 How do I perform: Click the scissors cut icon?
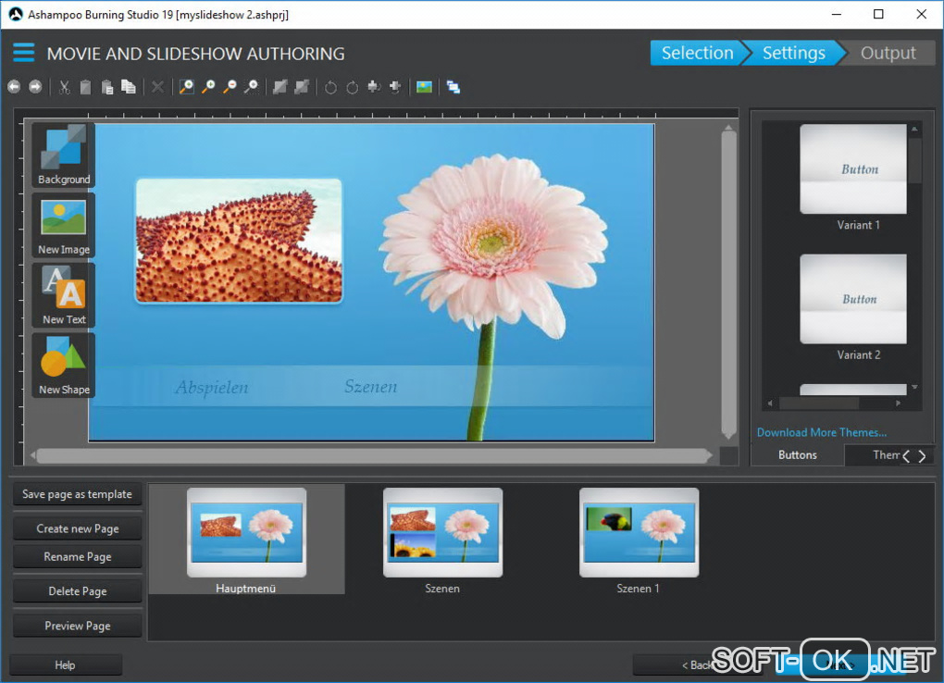tap(64, 87)
